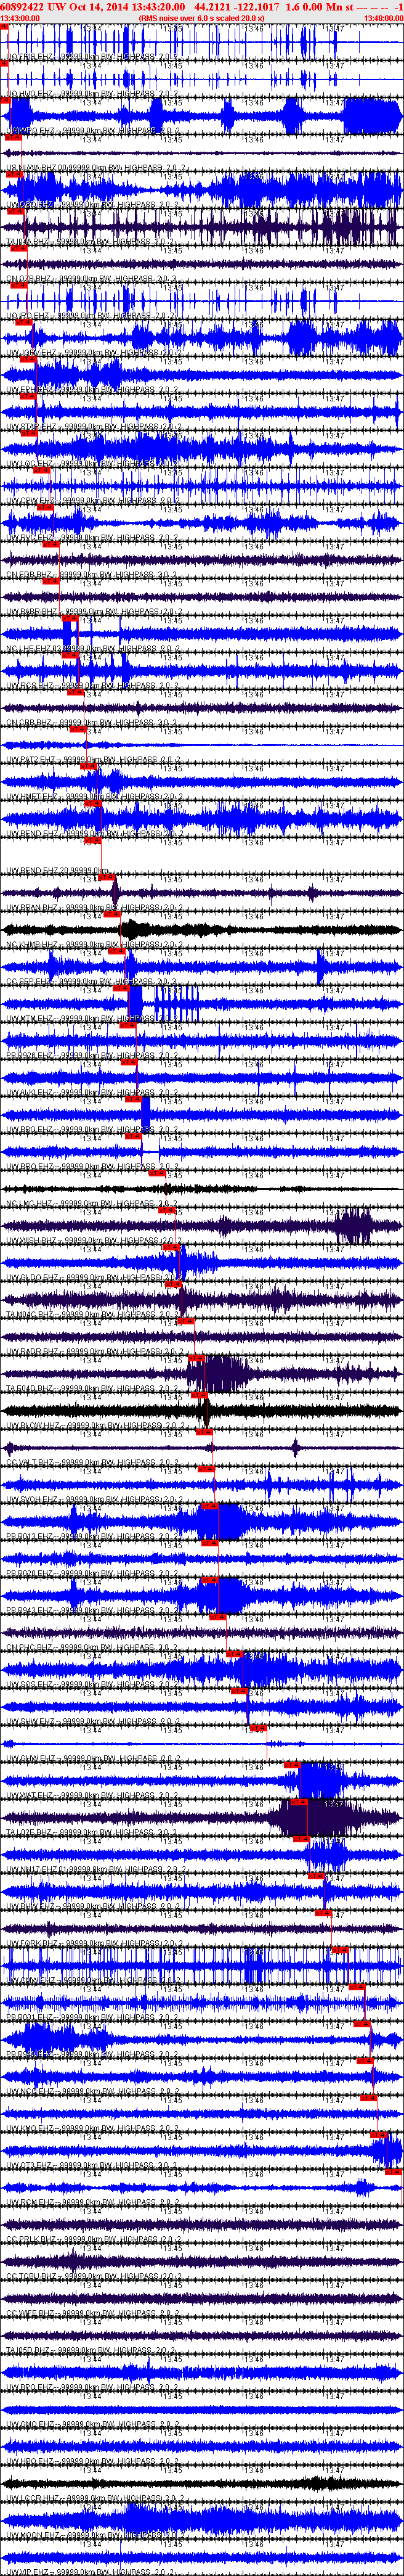Select the NC KHMB HHZ station label
Screen dimensions: 404x2576
coord(93,945)
